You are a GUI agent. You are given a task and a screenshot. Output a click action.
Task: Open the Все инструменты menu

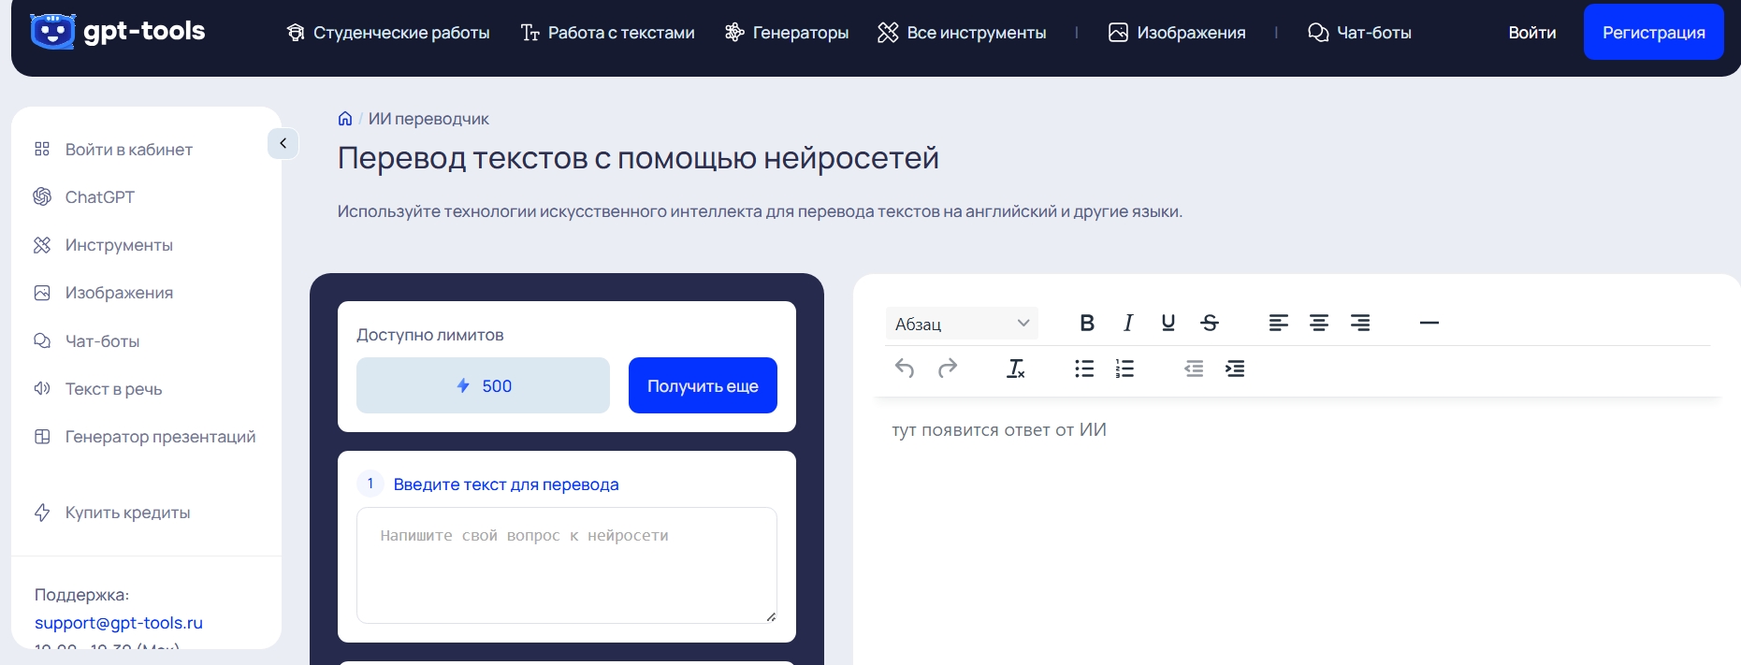pos(962,33)
